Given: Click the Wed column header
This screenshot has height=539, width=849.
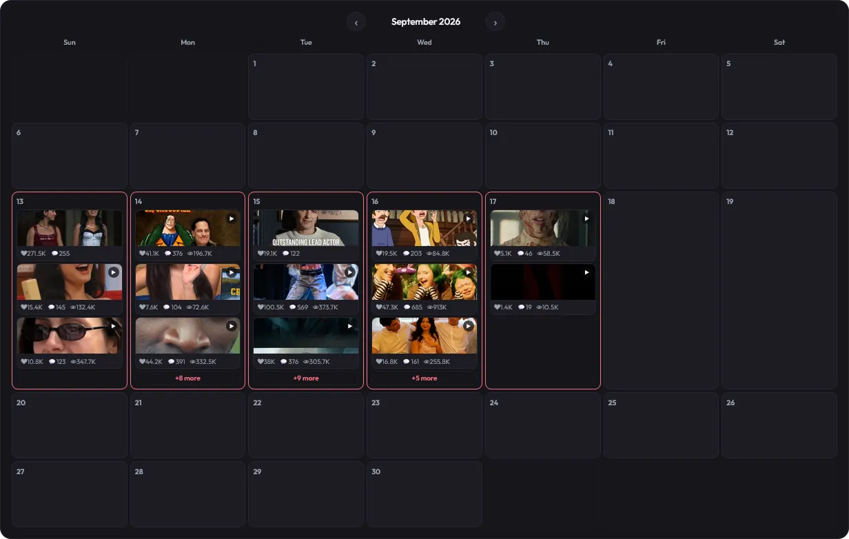Looking at the screenshot, I should [424, 43].
